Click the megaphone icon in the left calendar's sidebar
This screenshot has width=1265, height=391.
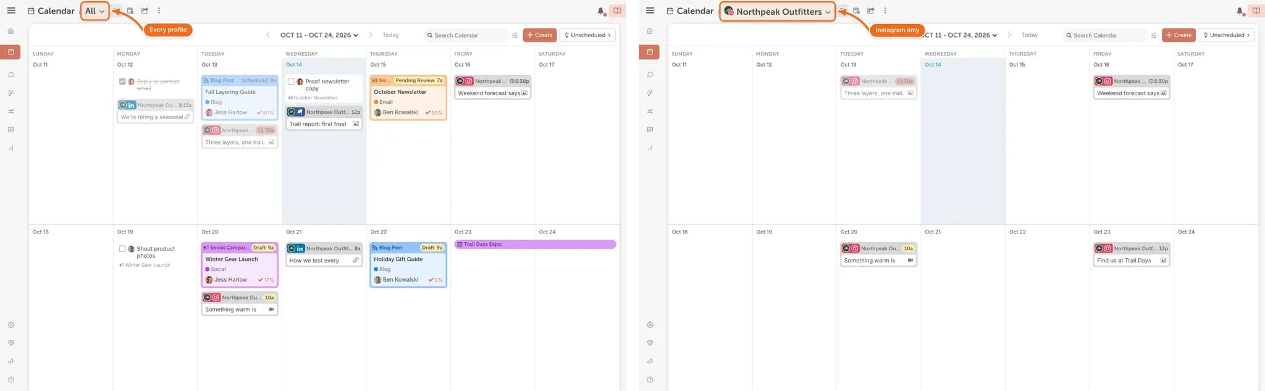point(11,361)
